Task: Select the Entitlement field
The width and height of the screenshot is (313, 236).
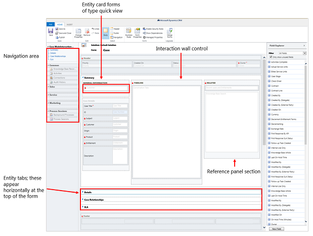Action: tap(106, 143)
